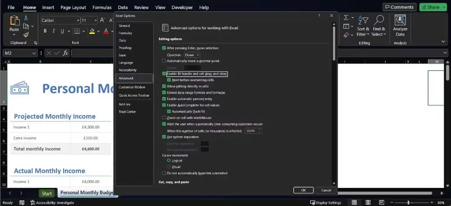The image size is (451, 206).
Task: Switch to Page Layout view icon
Action: pos(368,203)
